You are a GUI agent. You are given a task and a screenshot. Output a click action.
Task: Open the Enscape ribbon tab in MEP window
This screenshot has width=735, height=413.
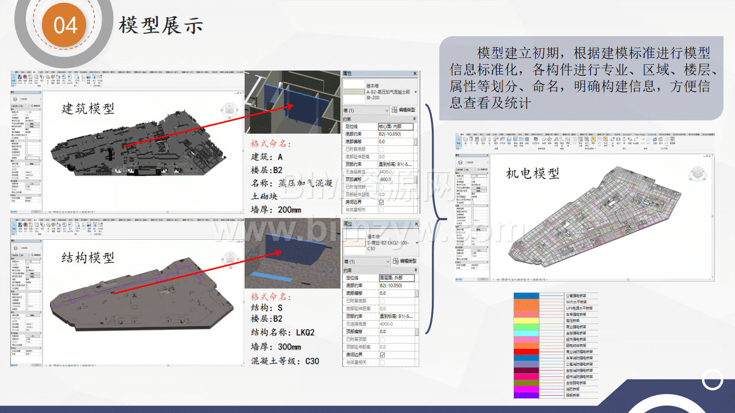coord(626,134)
